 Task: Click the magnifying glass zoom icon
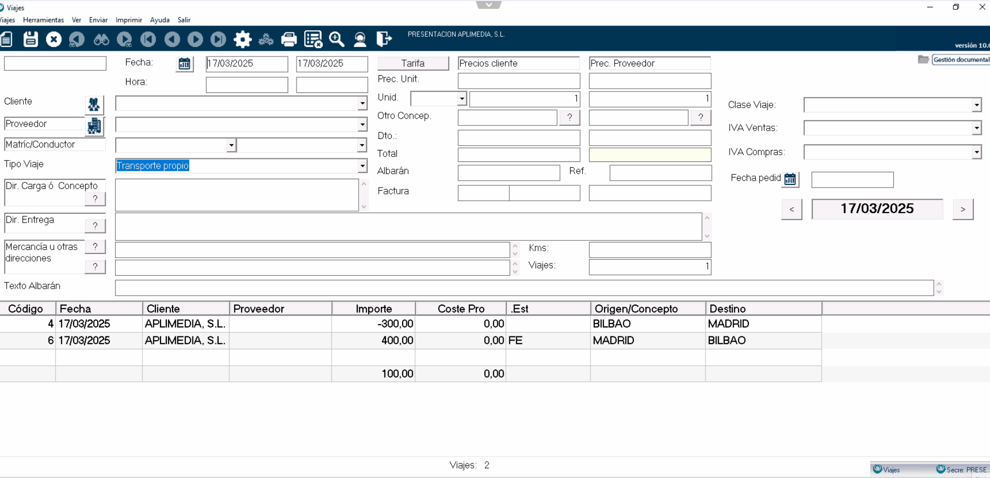click(336, 39)
